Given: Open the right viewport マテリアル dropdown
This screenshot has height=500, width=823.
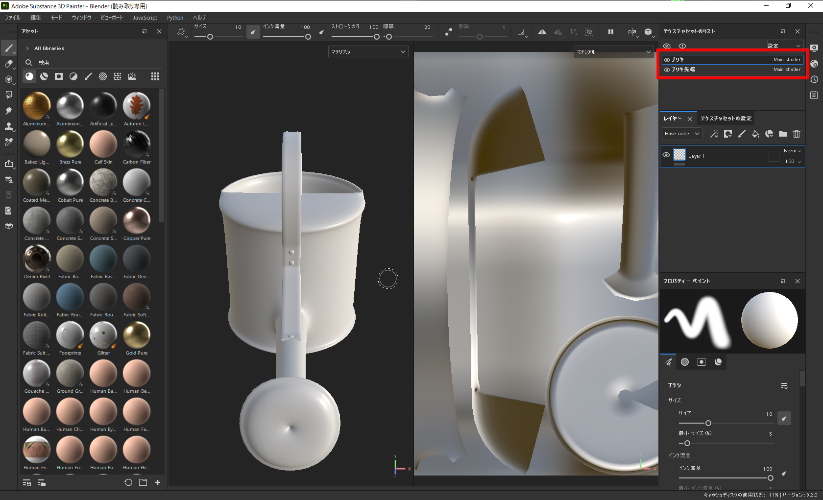Looking at the screenshot, I should (614, 52).
